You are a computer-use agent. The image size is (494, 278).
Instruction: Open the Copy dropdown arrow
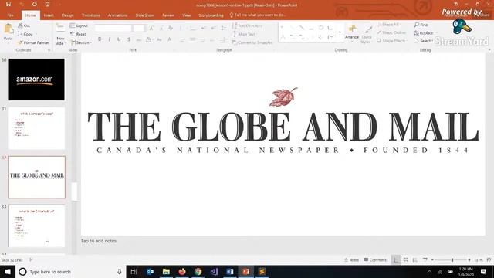pyautogui.click(x=36, y=34)
